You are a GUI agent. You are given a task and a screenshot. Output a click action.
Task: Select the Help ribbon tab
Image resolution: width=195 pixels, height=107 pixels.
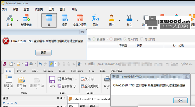[x=103, y=71]
